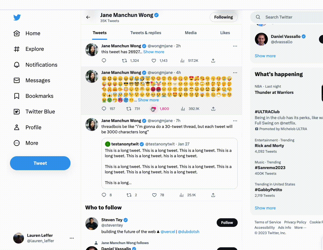The width and height of the screenshot is (323, 250).
Task: Like Jane's top tweet
Action: (x=153, y=60)
